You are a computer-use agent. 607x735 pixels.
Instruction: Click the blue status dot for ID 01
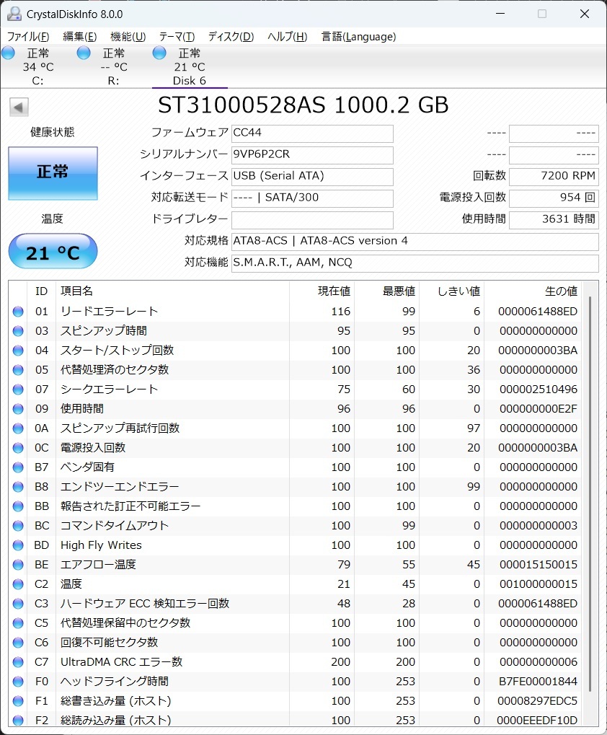click(x=18, y=312)
